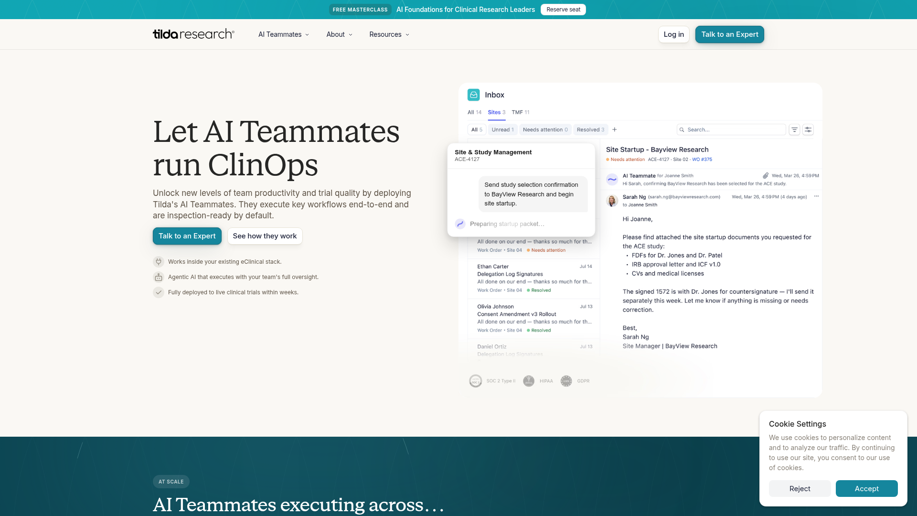Click the Site & Study Management card header
The image size is (917, 516).
pyautogui.click(x=521, y=156)
